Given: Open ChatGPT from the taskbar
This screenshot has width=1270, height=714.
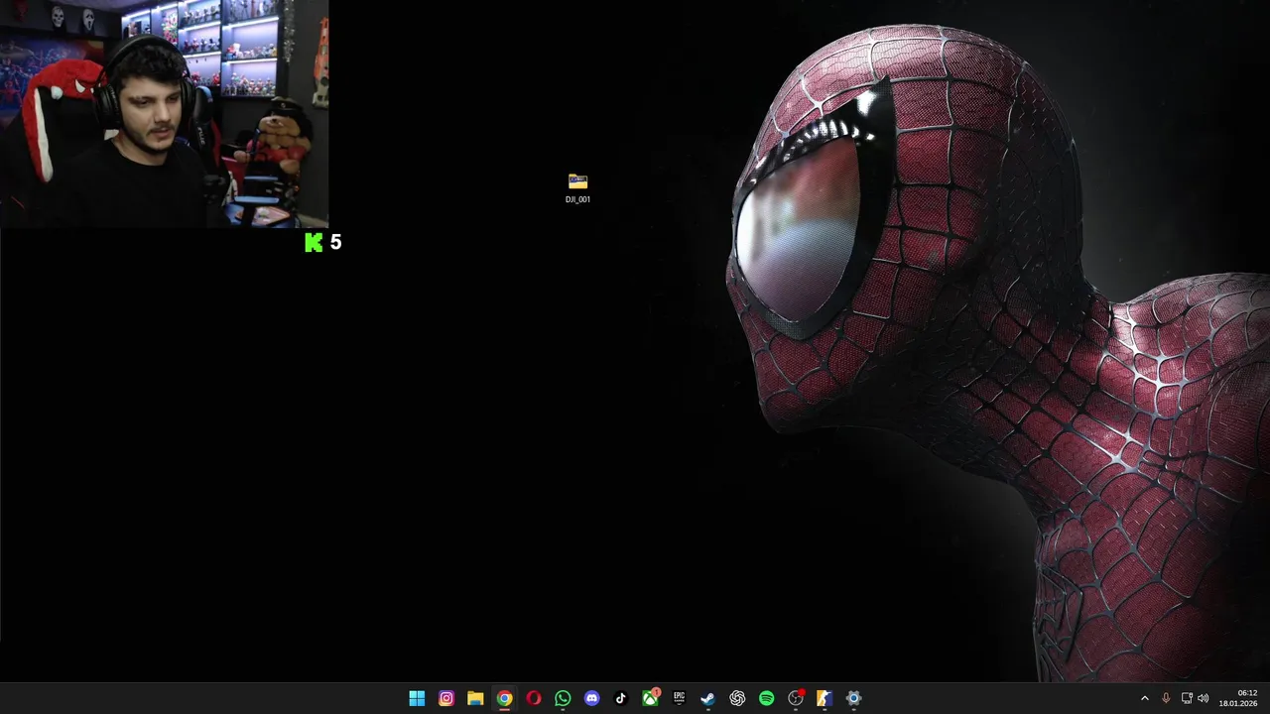Looking at the screenshot, I should pyautogui.click(x=737, y=698).
